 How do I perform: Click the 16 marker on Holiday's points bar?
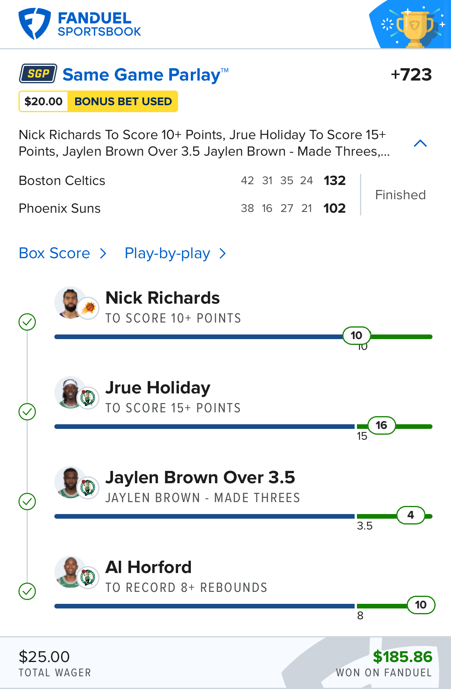tap(382, 425)
